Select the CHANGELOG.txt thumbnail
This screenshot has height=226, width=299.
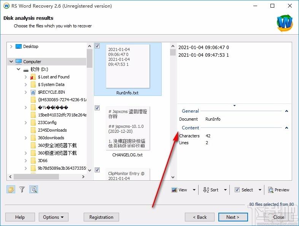[x=128, y=128]
